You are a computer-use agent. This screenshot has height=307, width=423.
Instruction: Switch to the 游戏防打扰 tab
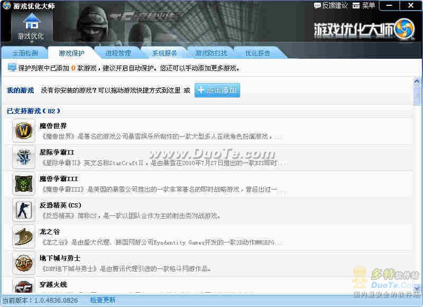[211, 53]
